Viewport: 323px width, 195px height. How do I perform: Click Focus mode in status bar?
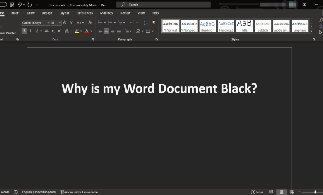257,192
